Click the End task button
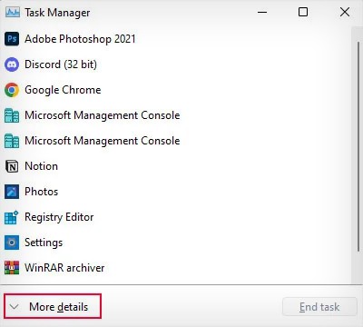This screenshot has width=363, height=327. pyautogui.click(x=319, y=307)
